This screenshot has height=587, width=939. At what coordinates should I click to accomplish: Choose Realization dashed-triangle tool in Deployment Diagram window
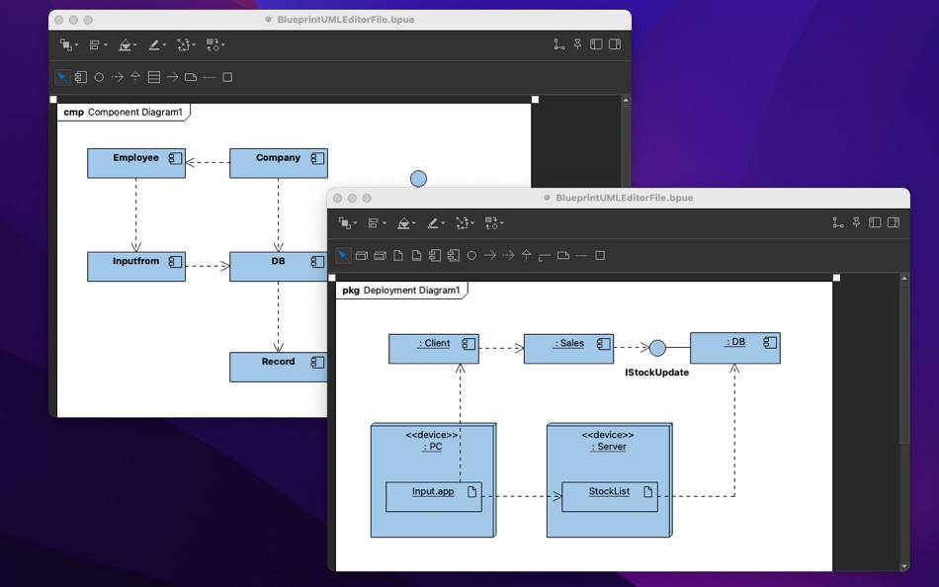coord(527,256)
